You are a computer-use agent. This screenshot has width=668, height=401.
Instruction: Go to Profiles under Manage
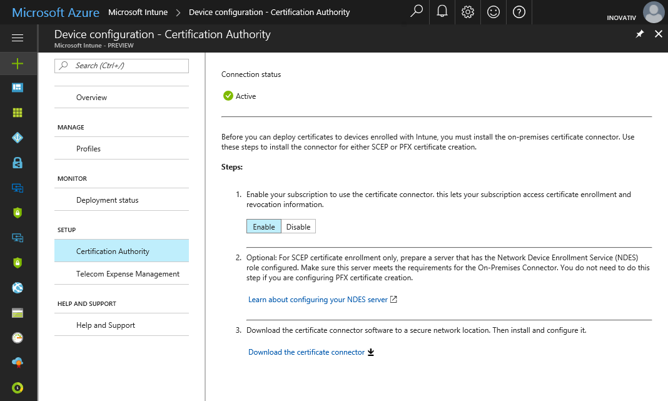88,149
